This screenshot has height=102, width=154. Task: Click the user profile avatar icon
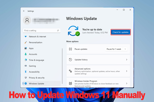tap(27, 20)
